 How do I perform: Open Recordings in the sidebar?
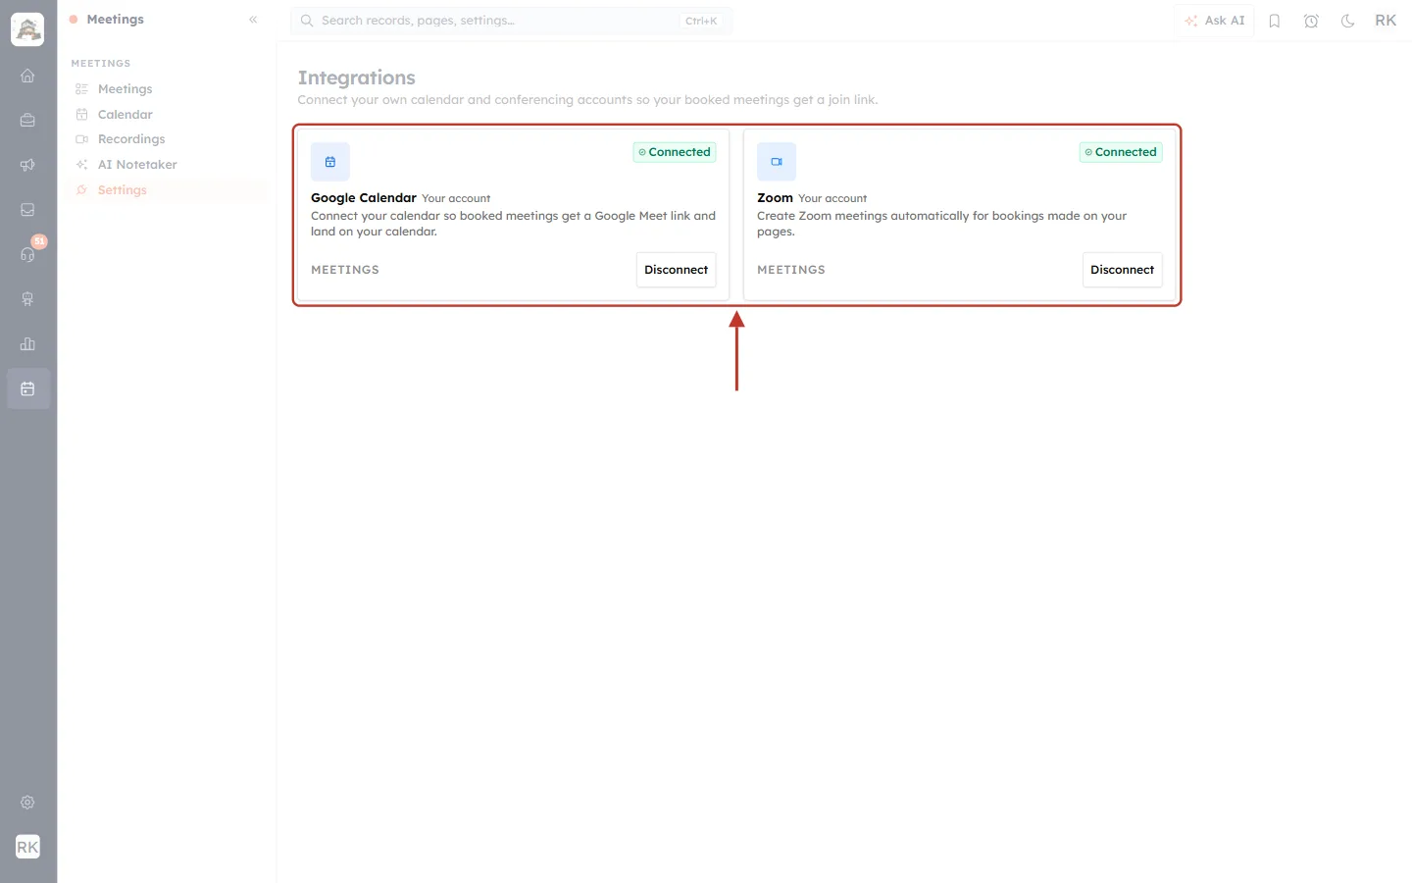point(131,139)
